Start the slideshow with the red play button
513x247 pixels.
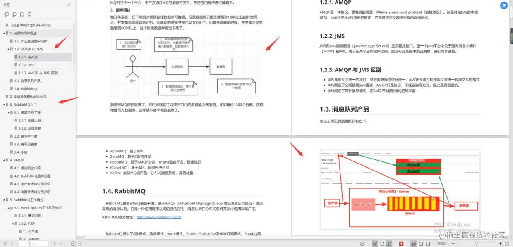(x=401, y=244)
